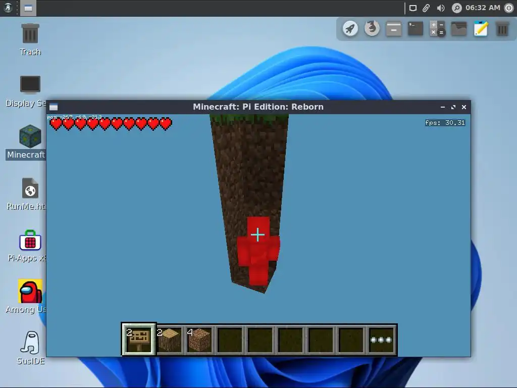Open volume control speaker icon
This screenshot has height=388, width=517.
click(x=440, y=8)
